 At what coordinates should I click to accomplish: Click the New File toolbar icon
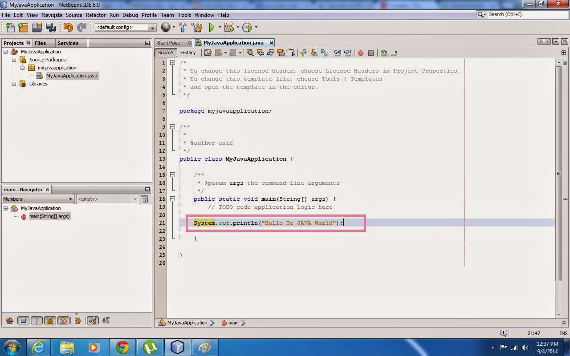10,28
